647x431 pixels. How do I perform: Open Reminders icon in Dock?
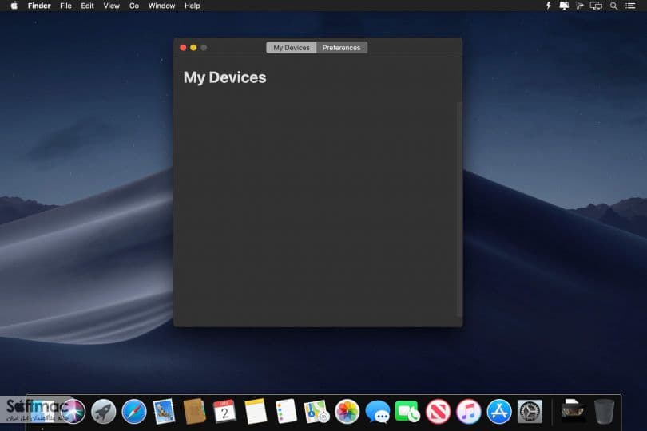click(x=286, y=412)
